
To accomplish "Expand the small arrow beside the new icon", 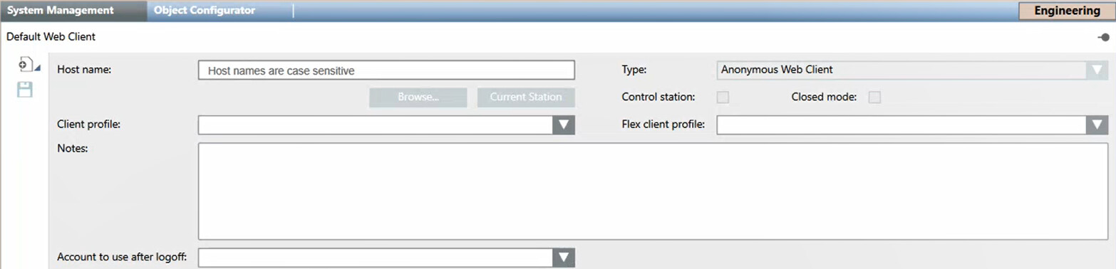I will 37,68.
